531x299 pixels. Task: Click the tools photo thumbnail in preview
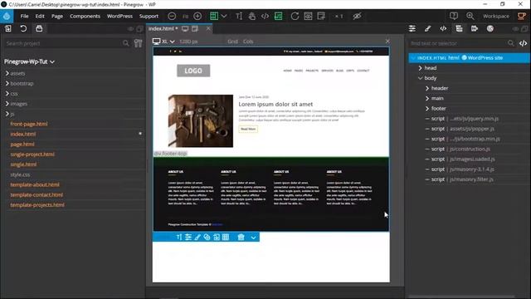(x=201, y=121)
